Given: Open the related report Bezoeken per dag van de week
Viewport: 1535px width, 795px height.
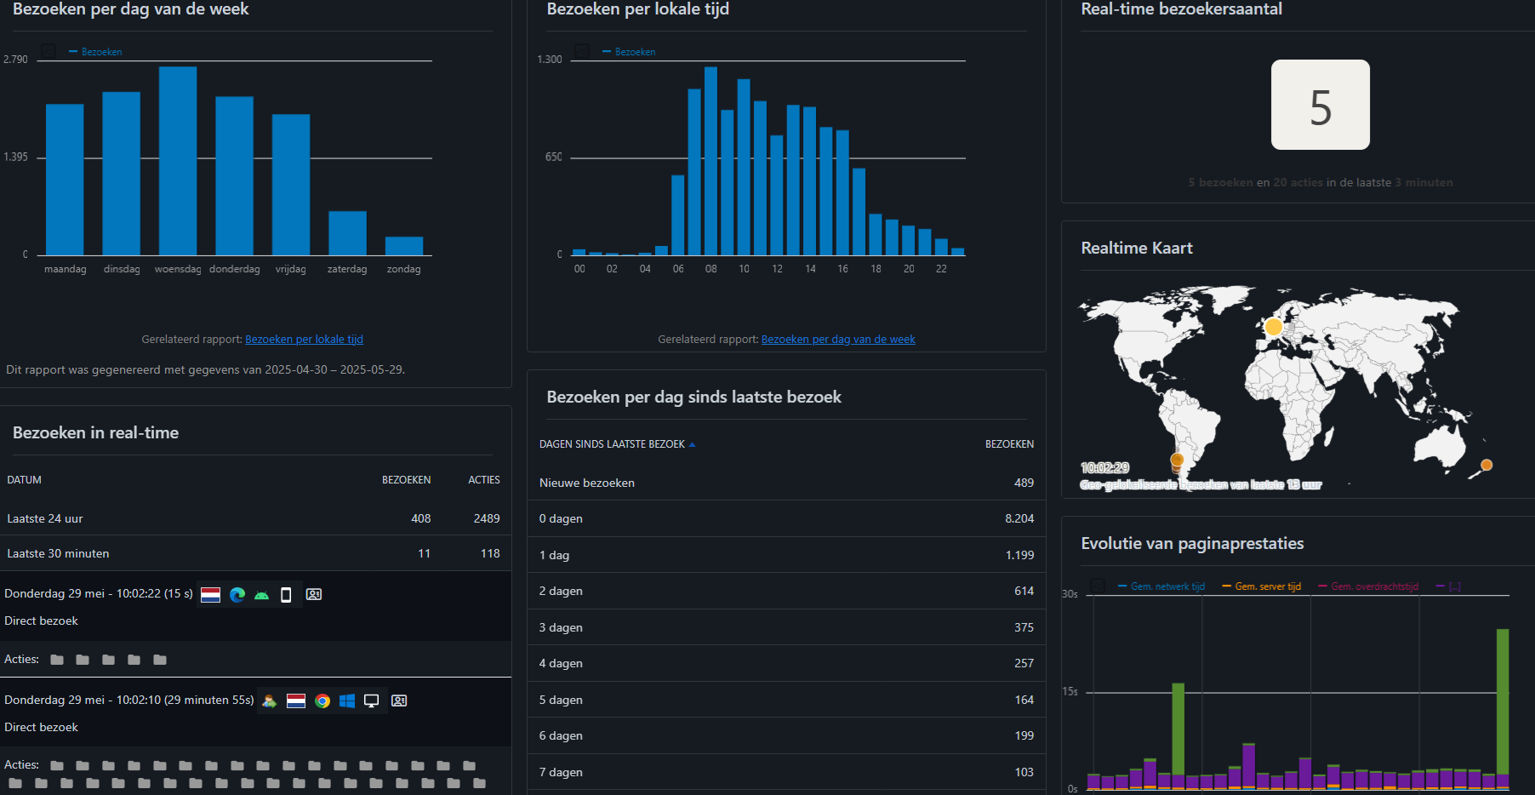Looking at the screenshot, I should pos(838,340).
